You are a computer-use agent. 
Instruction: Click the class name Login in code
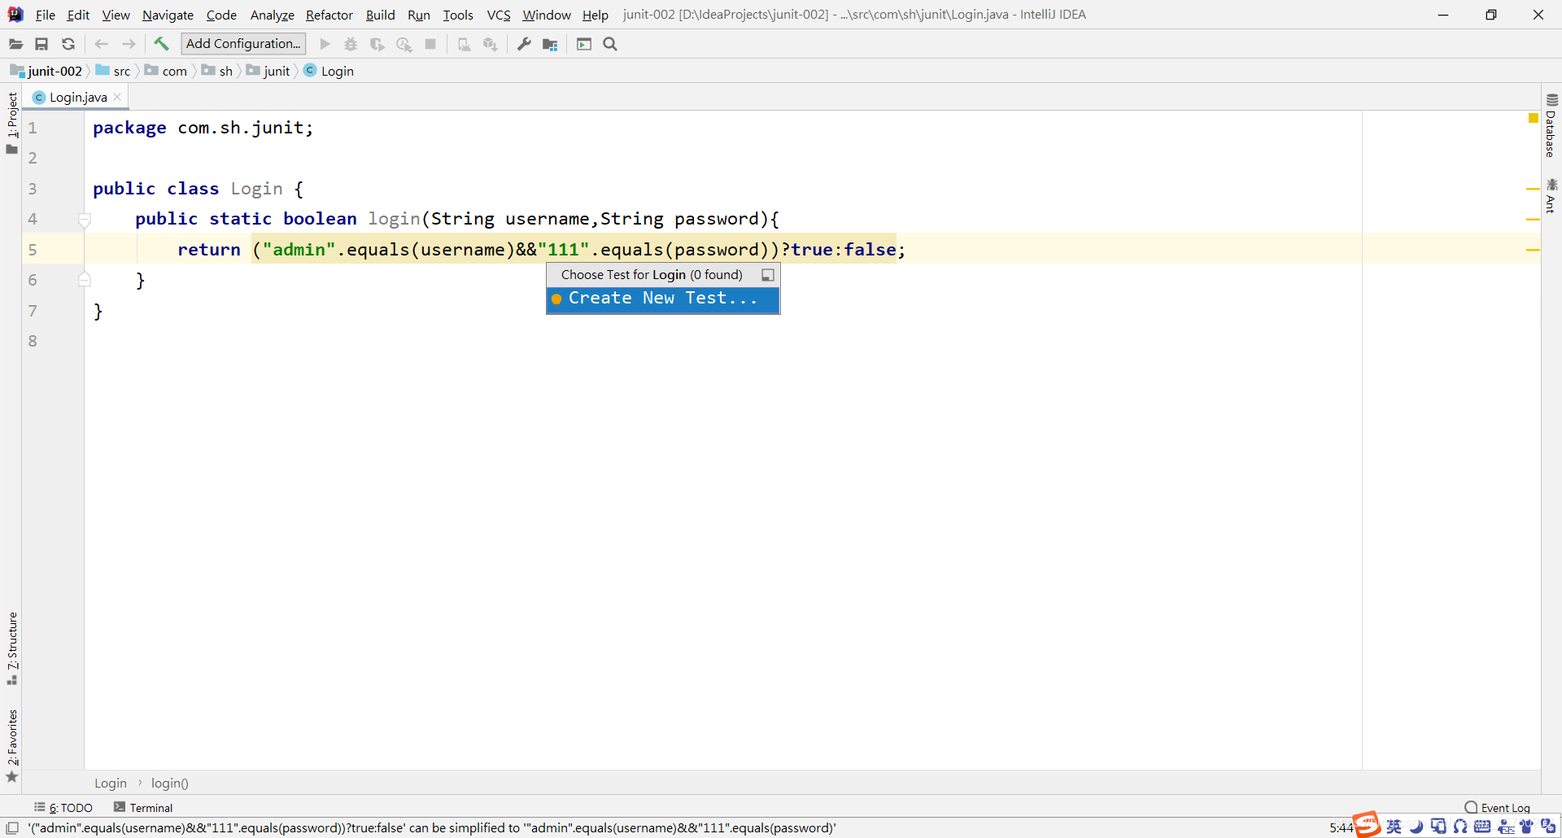256,189
